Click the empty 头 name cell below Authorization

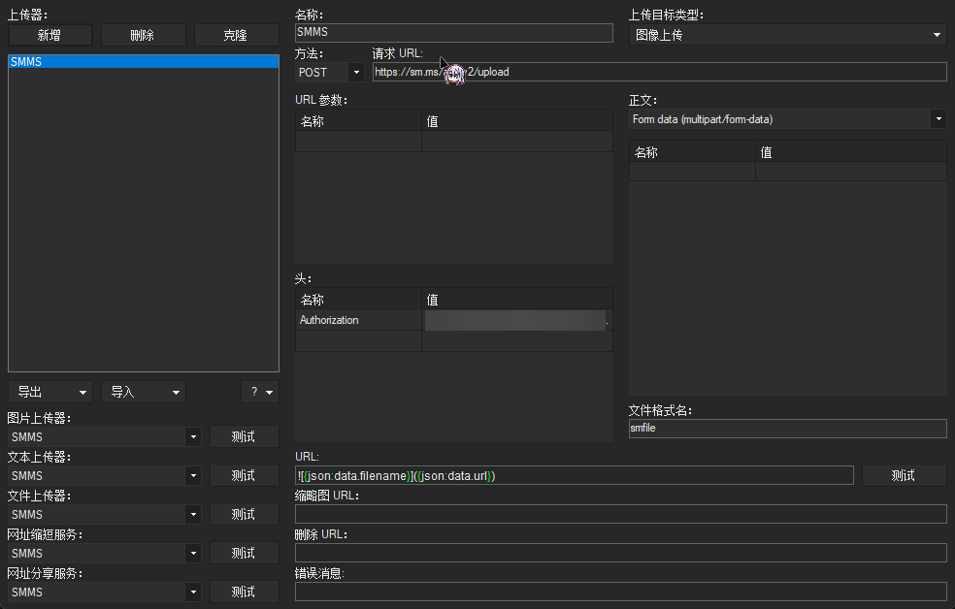coord(358,340)
